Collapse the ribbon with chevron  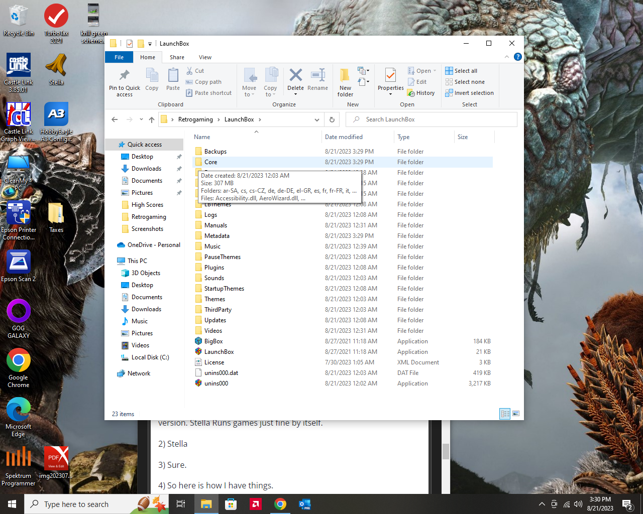[x=506, y=57]
